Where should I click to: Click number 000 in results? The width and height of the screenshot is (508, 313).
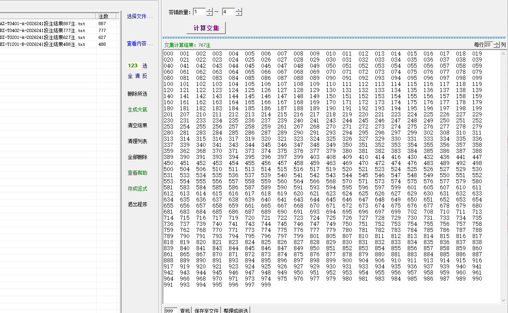click(x=169, y=54)
